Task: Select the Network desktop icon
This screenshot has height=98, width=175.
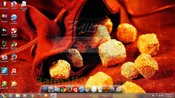Action: pos(4,32)
